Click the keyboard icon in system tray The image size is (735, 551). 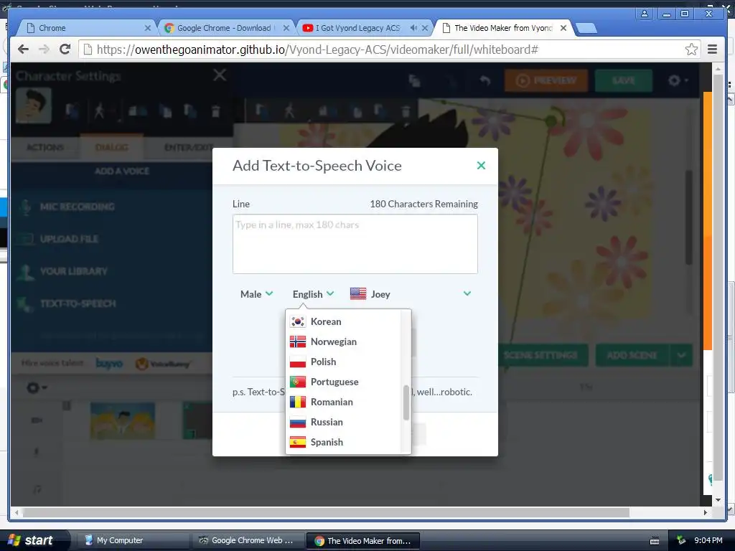point(655,541)
